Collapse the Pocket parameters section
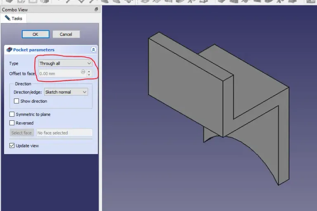The image size is (317, 211). click(x=93, y=50)
